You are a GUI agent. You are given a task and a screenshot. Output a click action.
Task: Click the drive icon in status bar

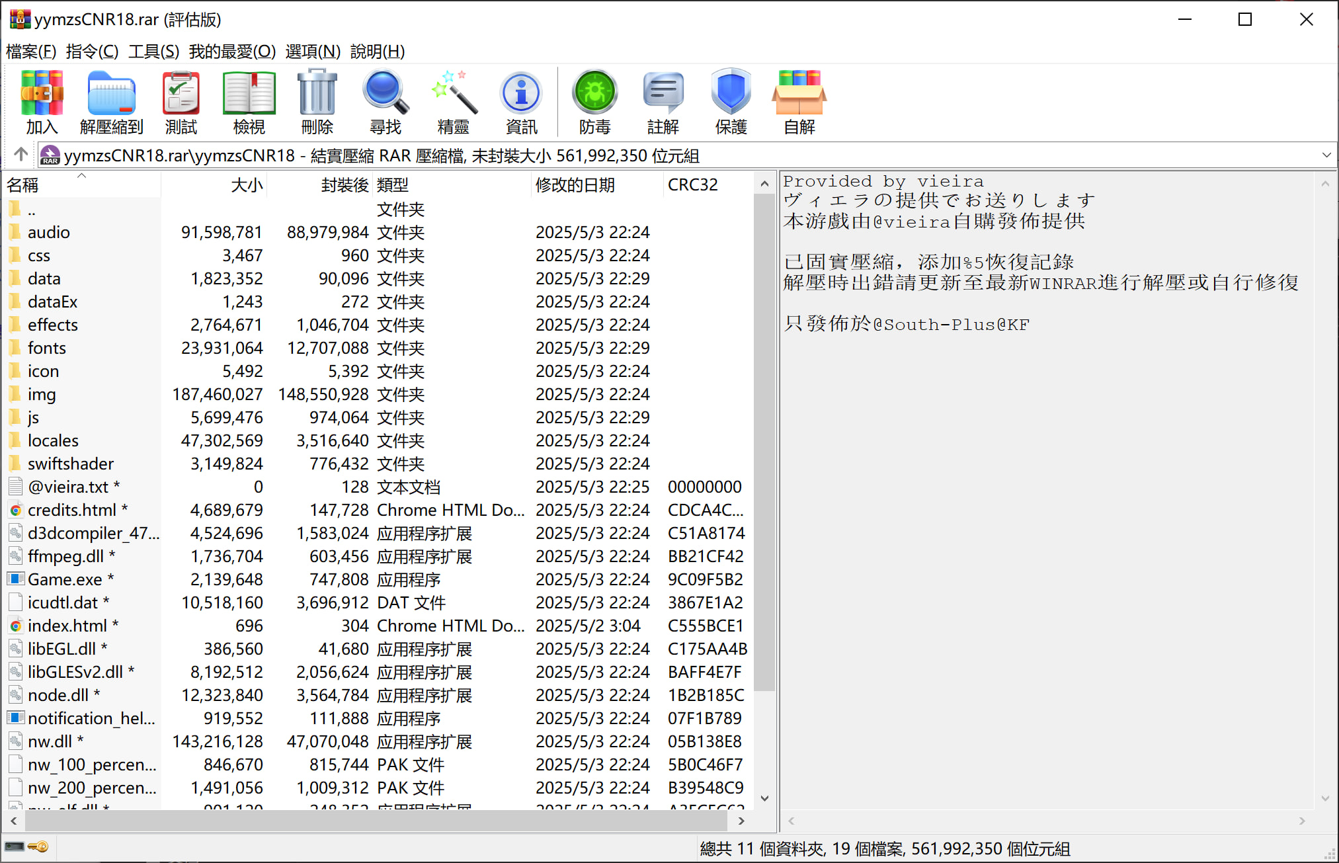[x=15, y=846]
